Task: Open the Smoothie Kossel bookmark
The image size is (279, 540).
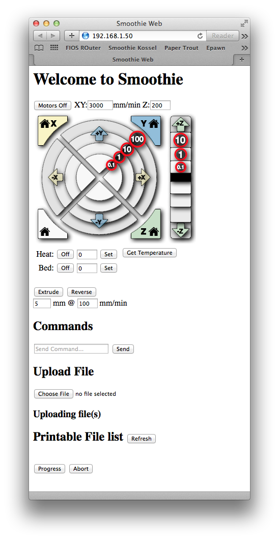Action: pyautogui.click(x=132, y=48)
